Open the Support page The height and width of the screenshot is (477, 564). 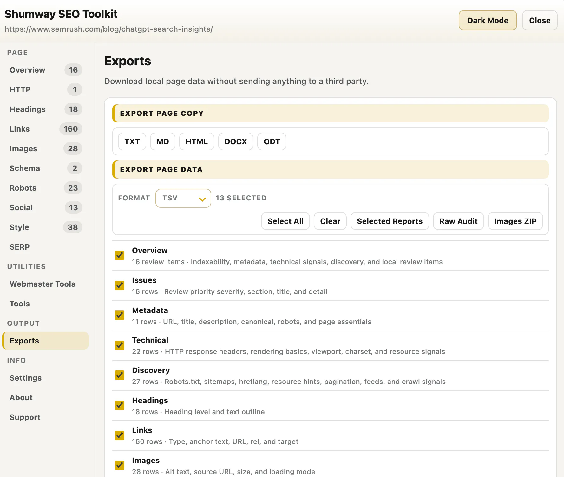click(45, 417)
